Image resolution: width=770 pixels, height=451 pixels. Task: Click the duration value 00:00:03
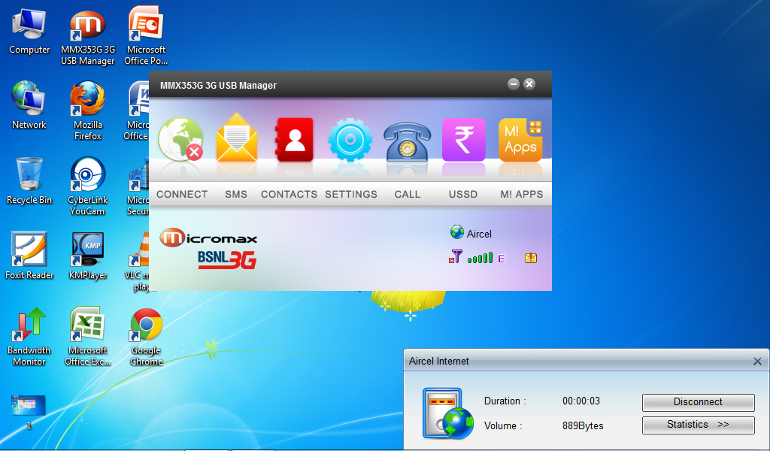(x=581, y=401)
